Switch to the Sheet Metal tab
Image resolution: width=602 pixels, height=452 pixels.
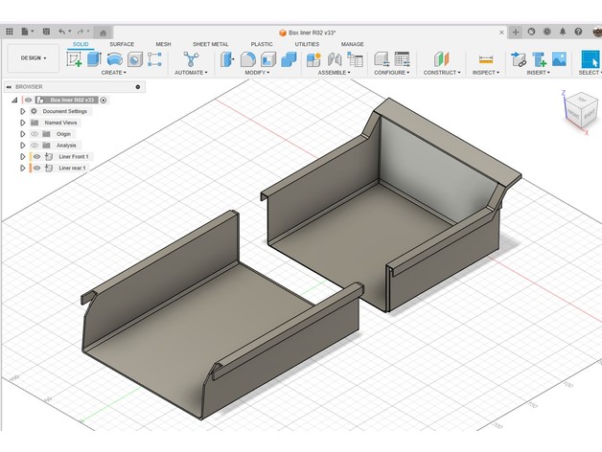click(x=211, y=44)
